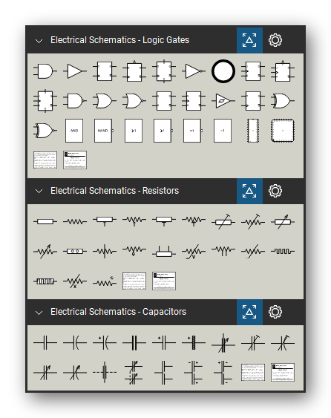331x418 pixels.
Task: Select the AND gate shape without output bubble
Action: pos(45,71)
